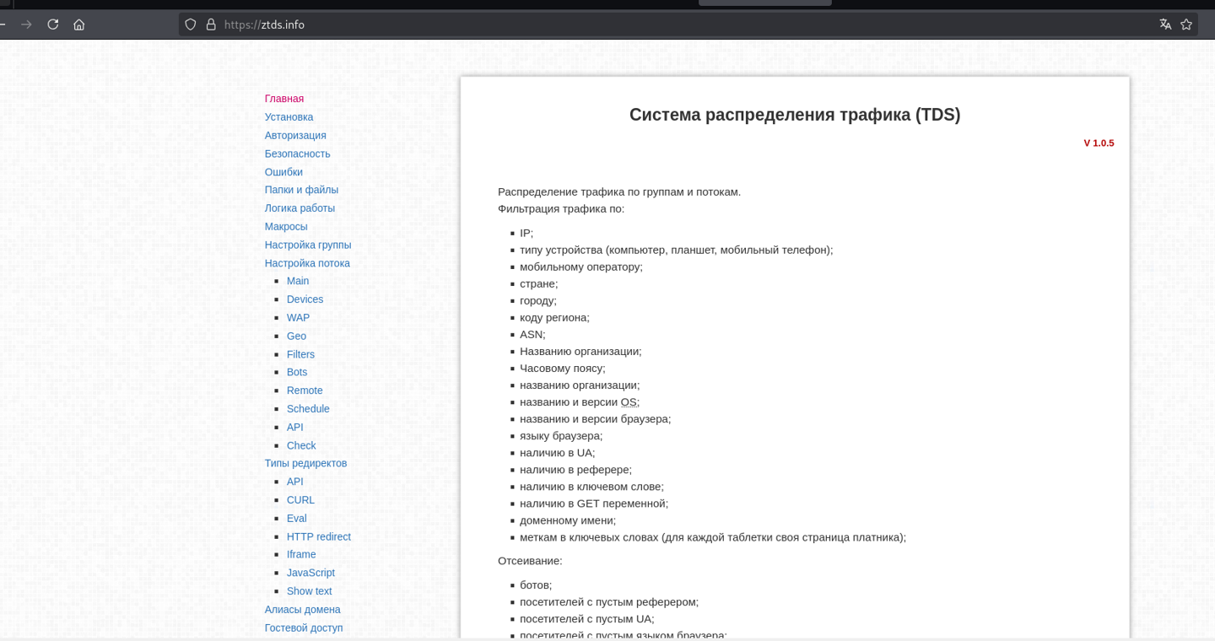Image resolution: width=1215 pixels, height=641 pixels.
Task: Go to the Авторизация page
Action: click(x=295, y=136)
